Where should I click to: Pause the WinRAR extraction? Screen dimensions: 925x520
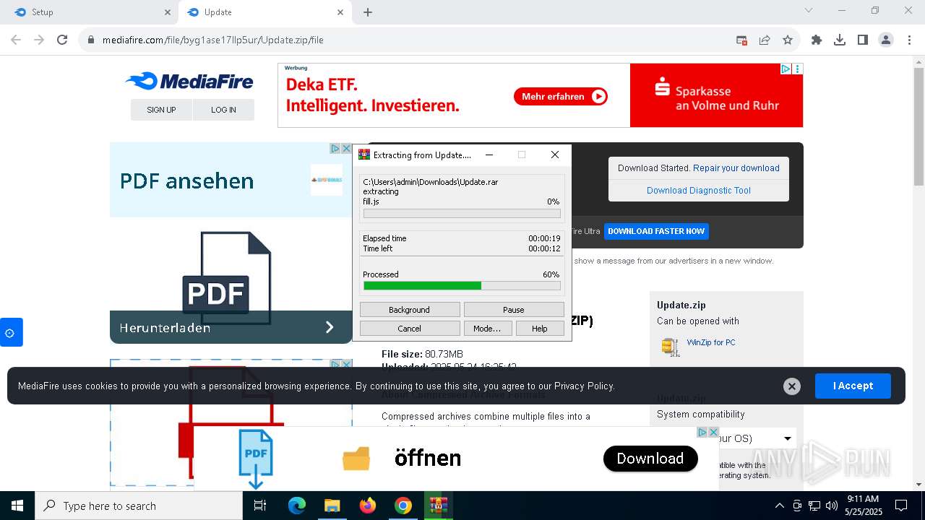[514, 310]
